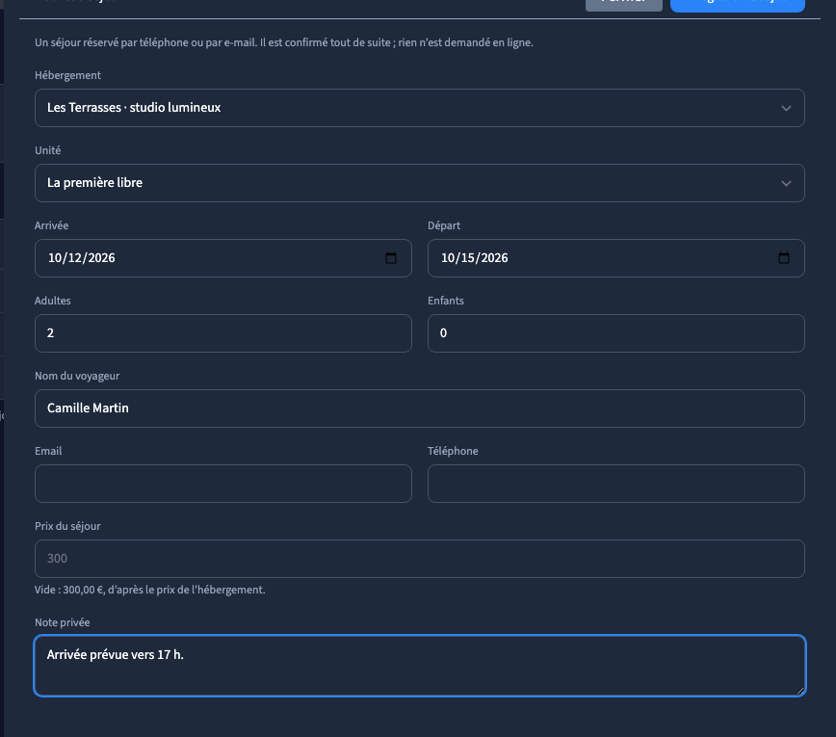Click the "Note privée" label
This screenshot has height=737, width=836.
coord(62,623)
